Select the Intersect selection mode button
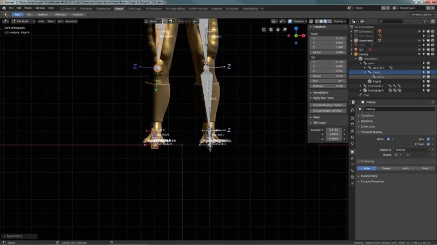 pyautogui.click(x=78, y=15)
